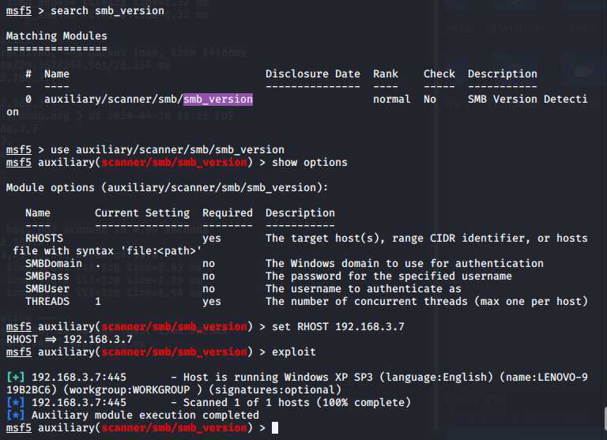Click the 'use auxiliary/scanner/smb/smb_version' command line
Screen dimensions: 607x440
[168, 150]
